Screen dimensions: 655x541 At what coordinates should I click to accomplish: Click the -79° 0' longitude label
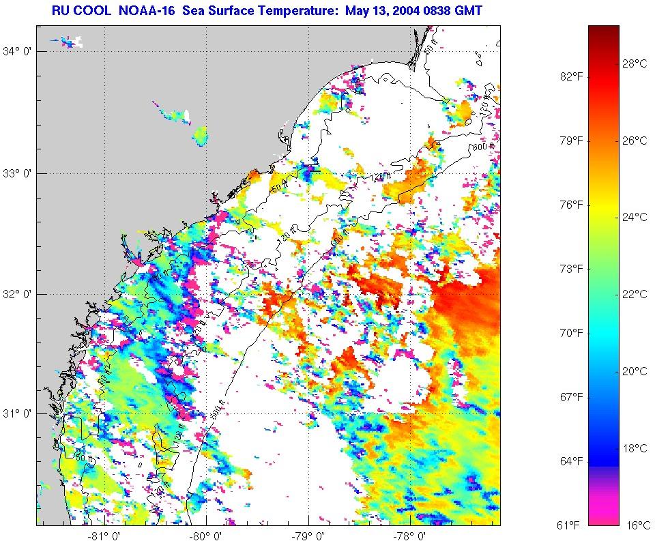308,536
